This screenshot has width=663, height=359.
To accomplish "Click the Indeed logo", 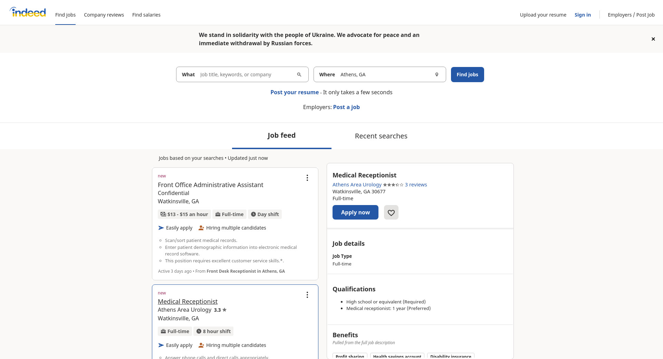I will click(28, 12).
